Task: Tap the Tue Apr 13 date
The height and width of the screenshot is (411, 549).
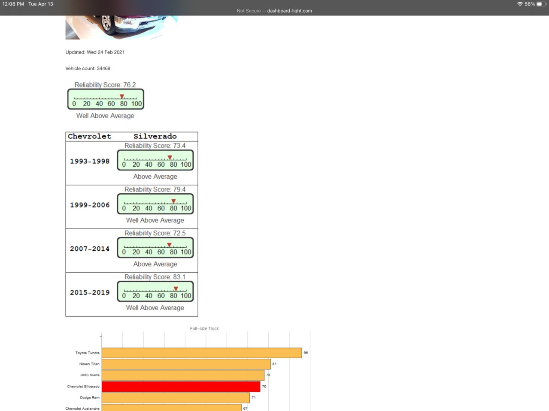Action: [x=41, y=4]
